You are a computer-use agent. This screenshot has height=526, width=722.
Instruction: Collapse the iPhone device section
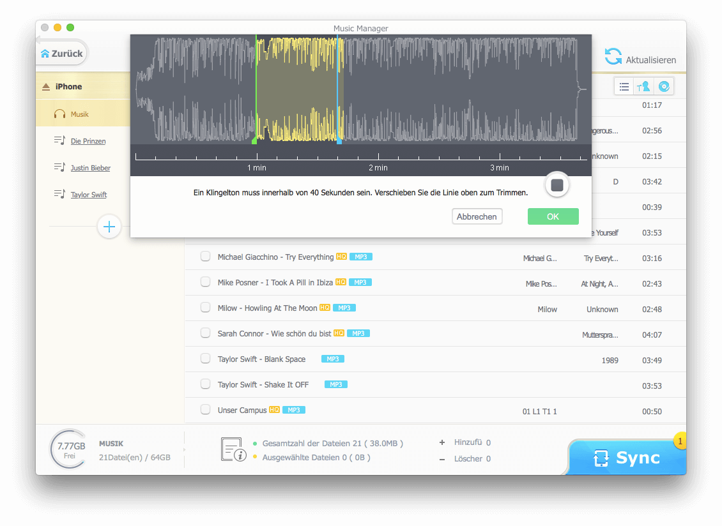[x=46, y=87]
